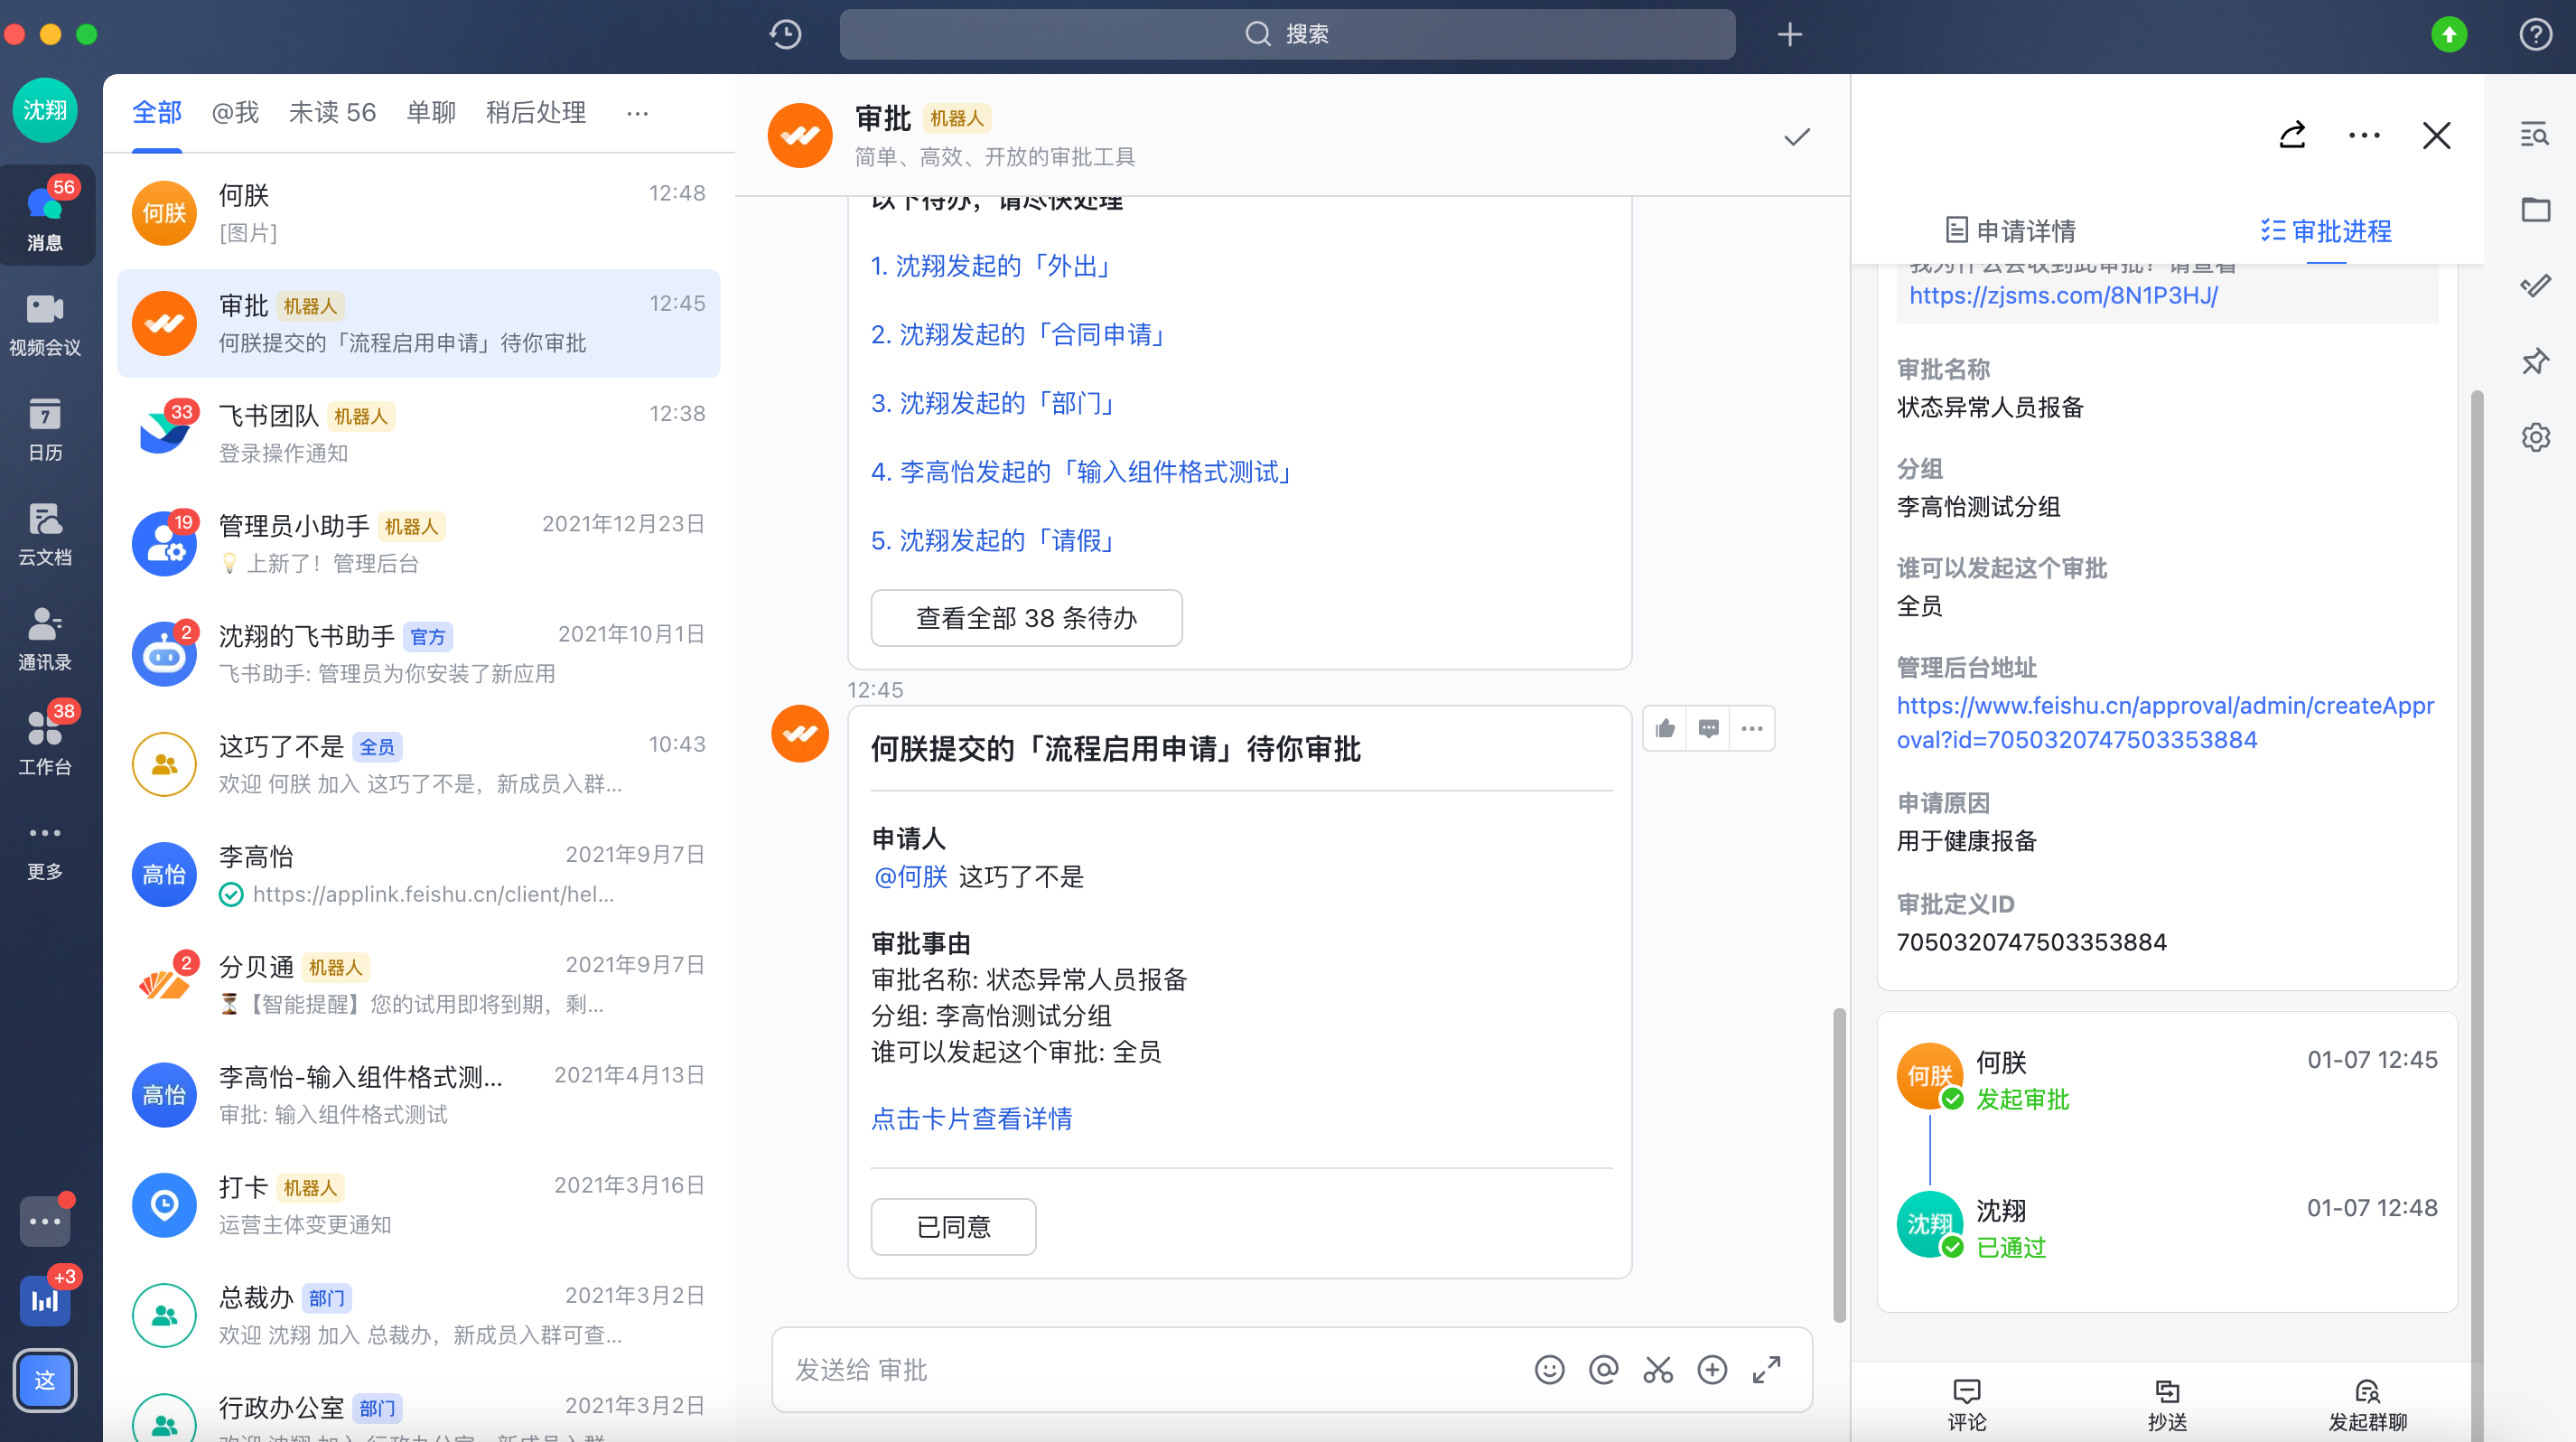
Task: Open the Calendar (日历) sidebar icon
Action: pyautogui.click(x=45, y=428)
